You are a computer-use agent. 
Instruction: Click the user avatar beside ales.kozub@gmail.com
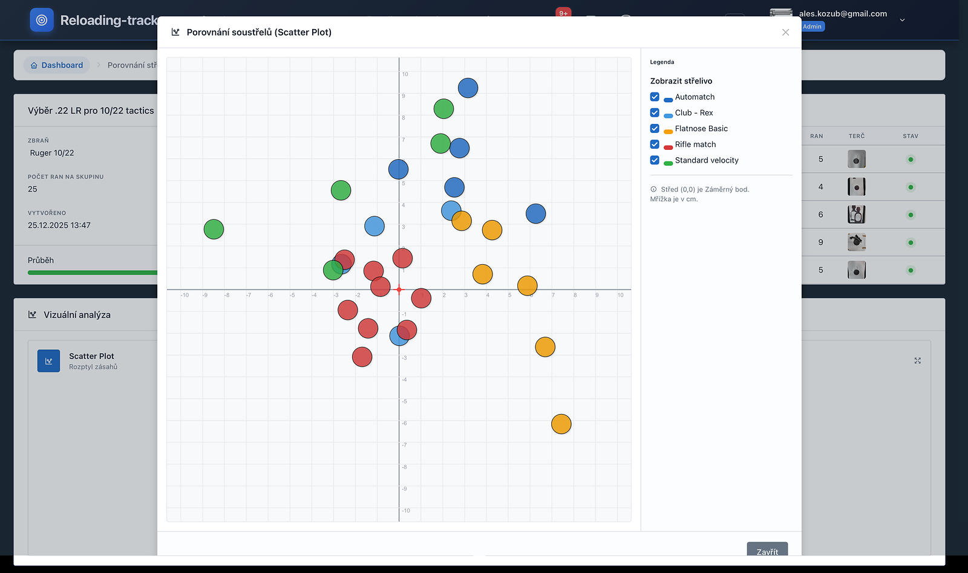click(781, 15)
